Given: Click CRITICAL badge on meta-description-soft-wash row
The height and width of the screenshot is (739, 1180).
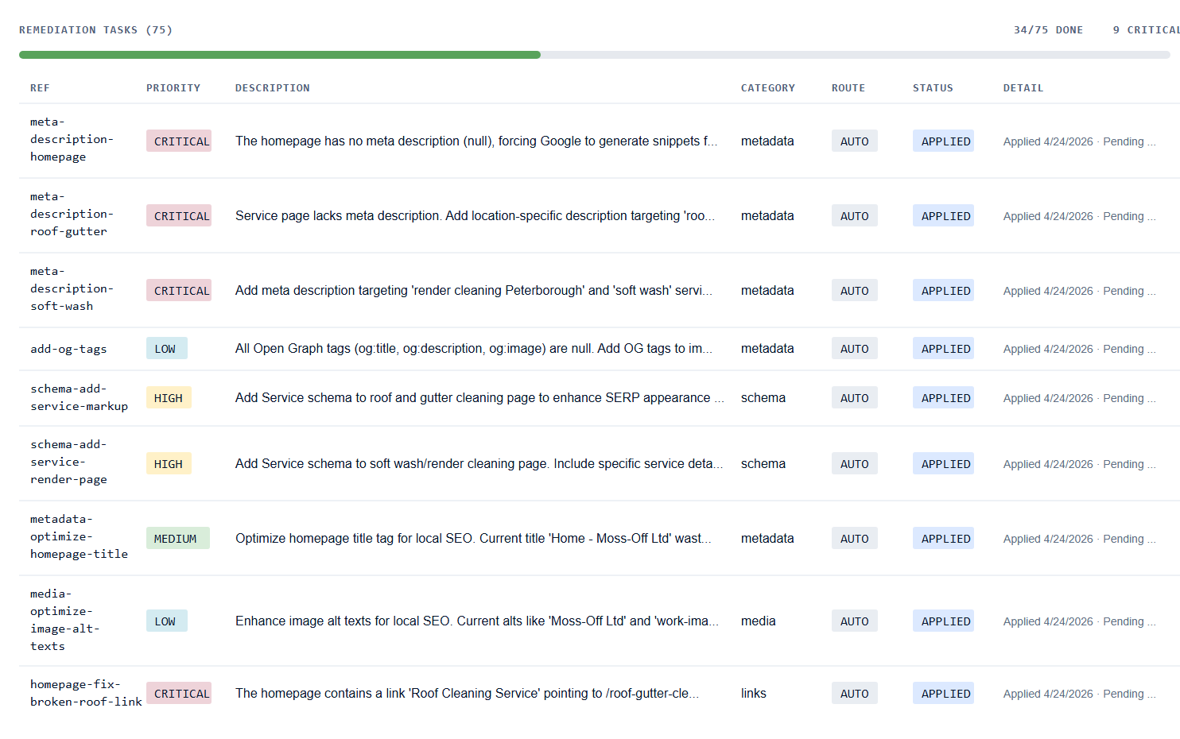Looking at the screenshot, I should coord(179,291).
